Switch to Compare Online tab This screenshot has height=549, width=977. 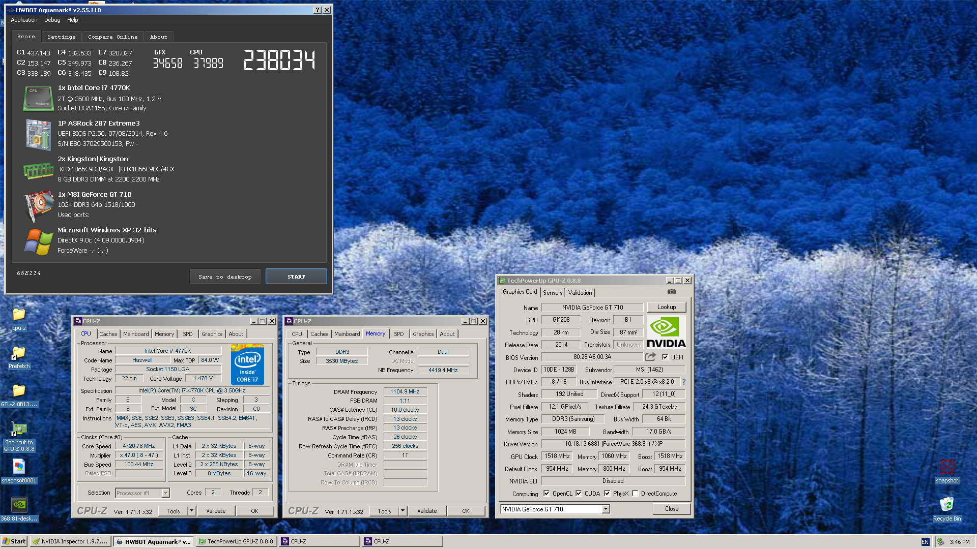(x=112, y=37)
